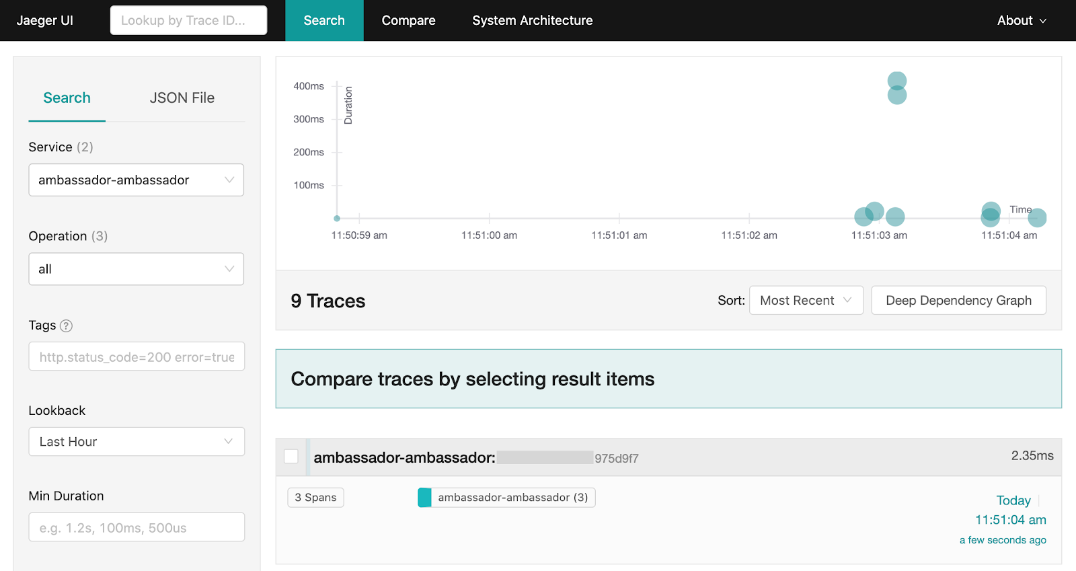Open the Service dropdown ambassador-ambassador
Viewport: 1076px width, 571px height.
(x=136, y=180)
